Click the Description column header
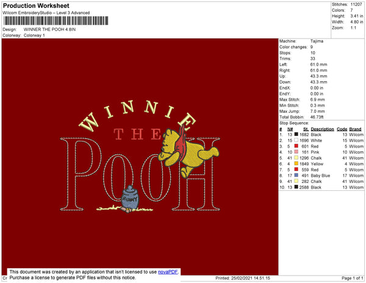The image size is (366, 283). (322, 129)
